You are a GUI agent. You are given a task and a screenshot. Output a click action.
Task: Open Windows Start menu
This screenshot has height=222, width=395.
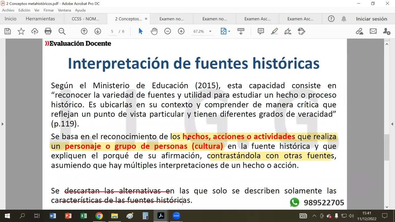pyautogui.click(x=7, y=216)
